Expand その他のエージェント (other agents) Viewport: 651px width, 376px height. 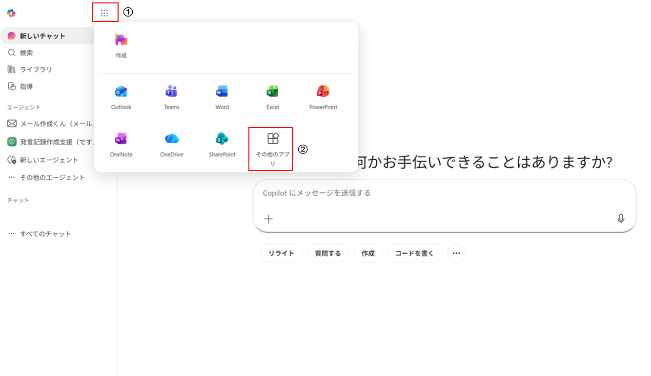46,178
